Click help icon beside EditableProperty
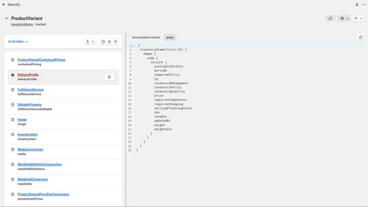Image resolution: width=368 pixels, height=207 pixels. coord(13,105)
